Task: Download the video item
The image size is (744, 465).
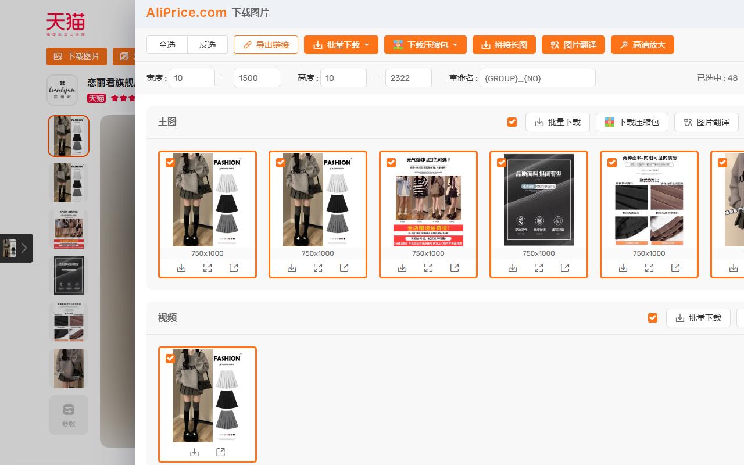Action: click(x=195, y=452)
